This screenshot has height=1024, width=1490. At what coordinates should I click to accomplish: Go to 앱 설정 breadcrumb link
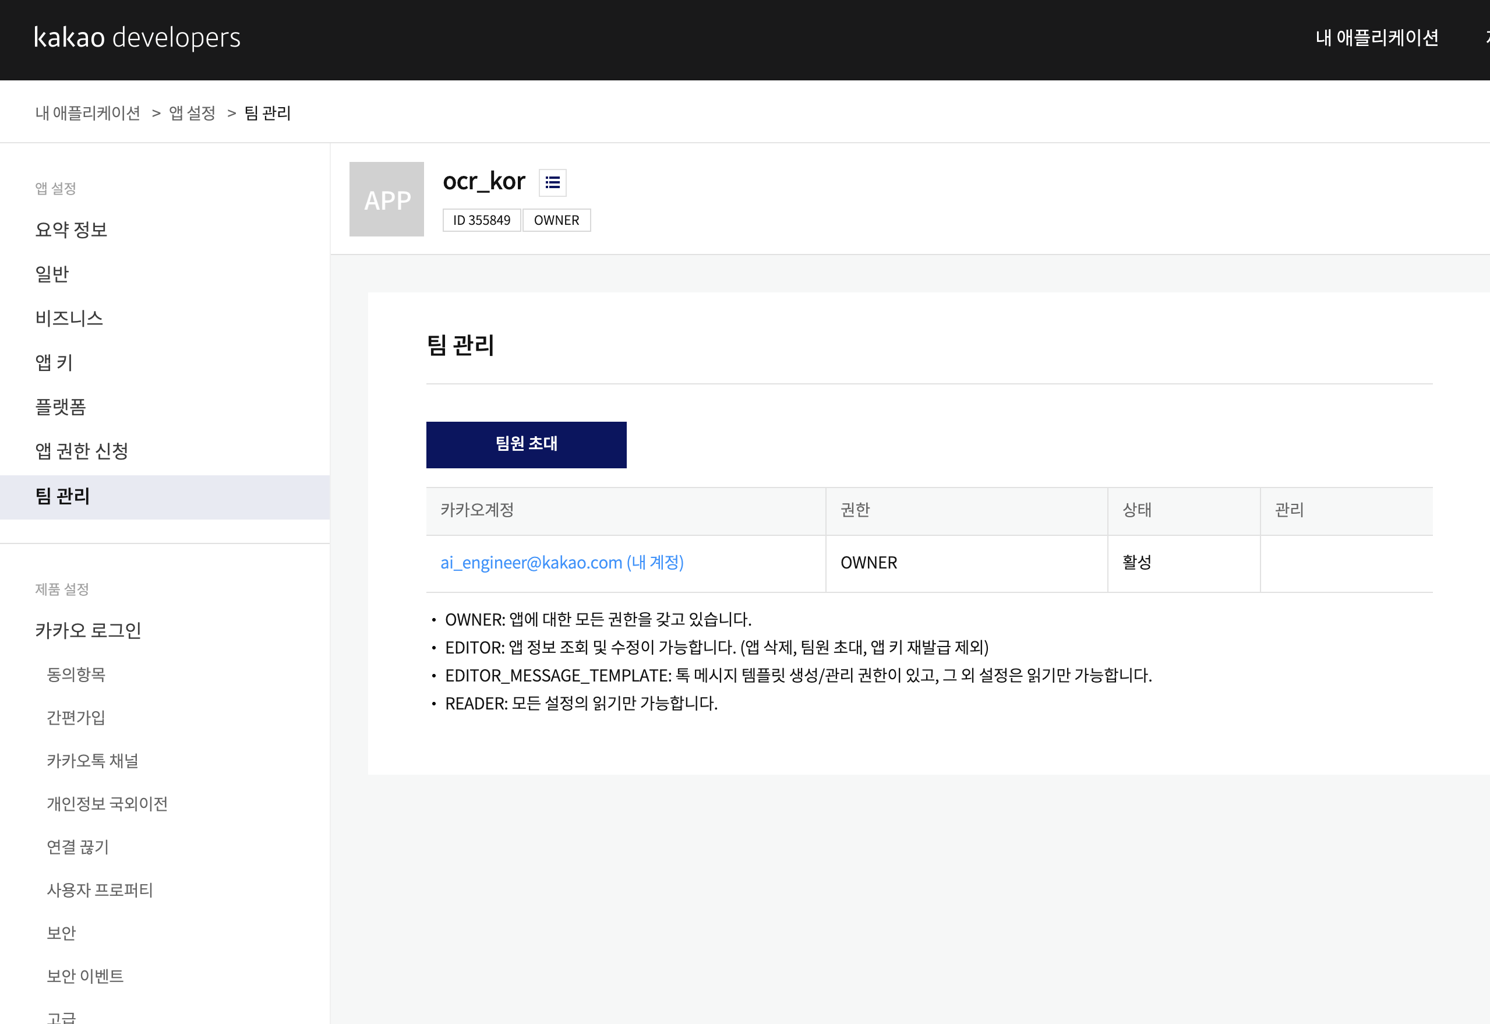[192, 113]
